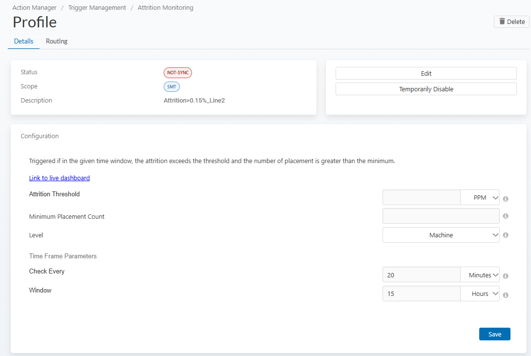The height and width of the screenshot is (356, 531).
Task: Open the Minutes unit dropdown
Action: (x=480, y=275)
